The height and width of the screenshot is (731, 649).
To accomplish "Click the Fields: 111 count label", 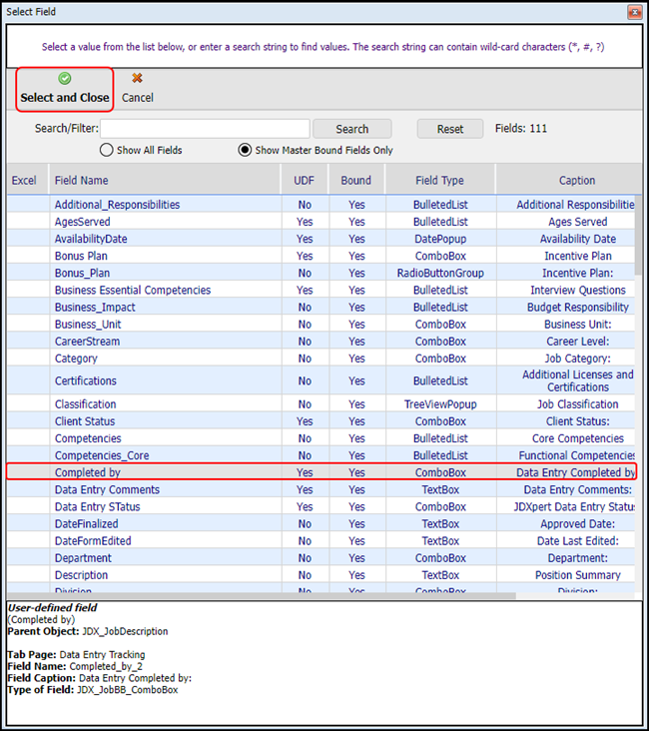I will point(521,128).
